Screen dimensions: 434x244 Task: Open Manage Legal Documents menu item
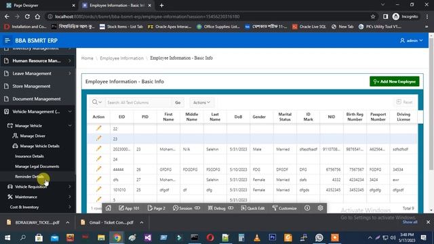tap(38, 167)
